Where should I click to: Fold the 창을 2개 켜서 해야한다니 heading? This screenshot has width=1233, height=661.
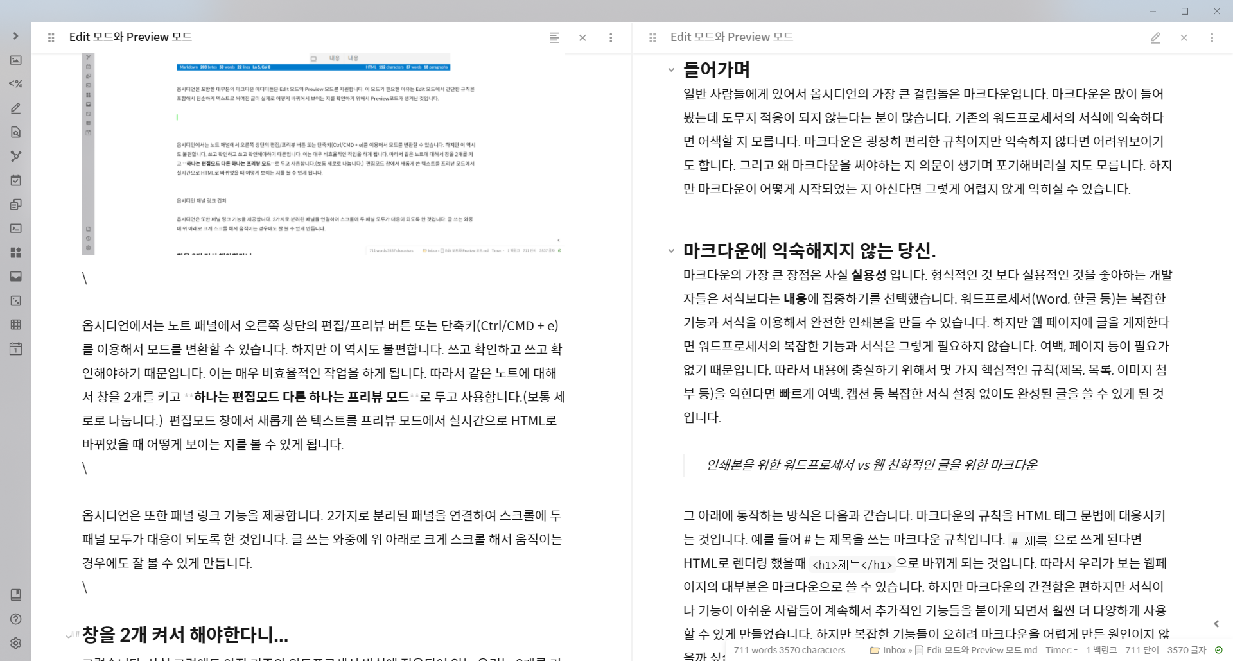coord(69,635)
